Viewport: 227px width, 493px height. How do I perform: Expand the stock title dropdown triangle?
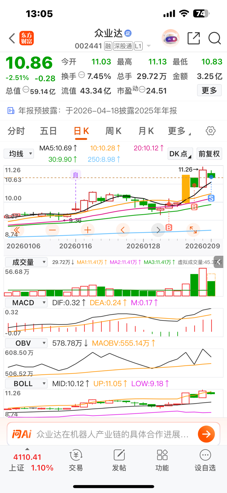tap(149, 46)
